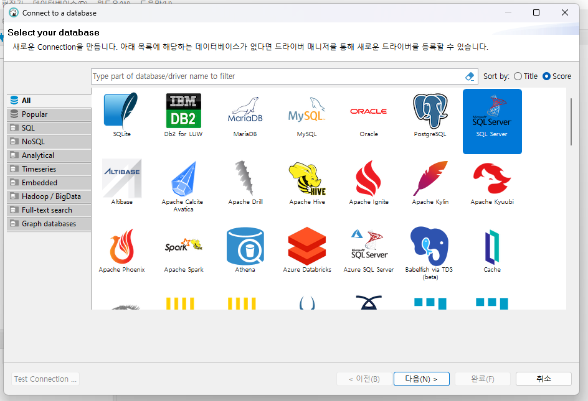Show All database categories
Screen dimensions: 588x401
tap(49, 100)
